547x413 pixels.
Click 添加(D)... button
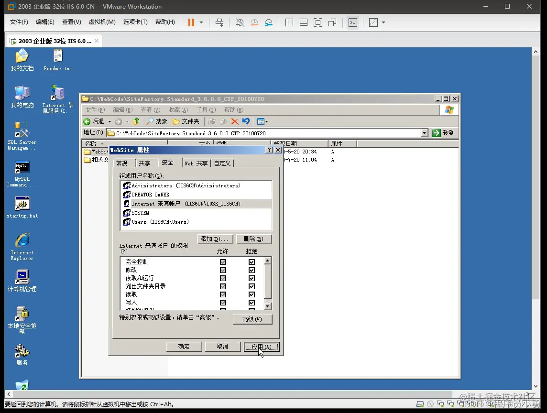pos(215,239)
